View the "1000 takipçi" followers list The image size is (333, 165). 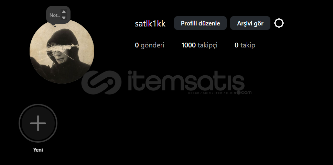click(200, 45)
